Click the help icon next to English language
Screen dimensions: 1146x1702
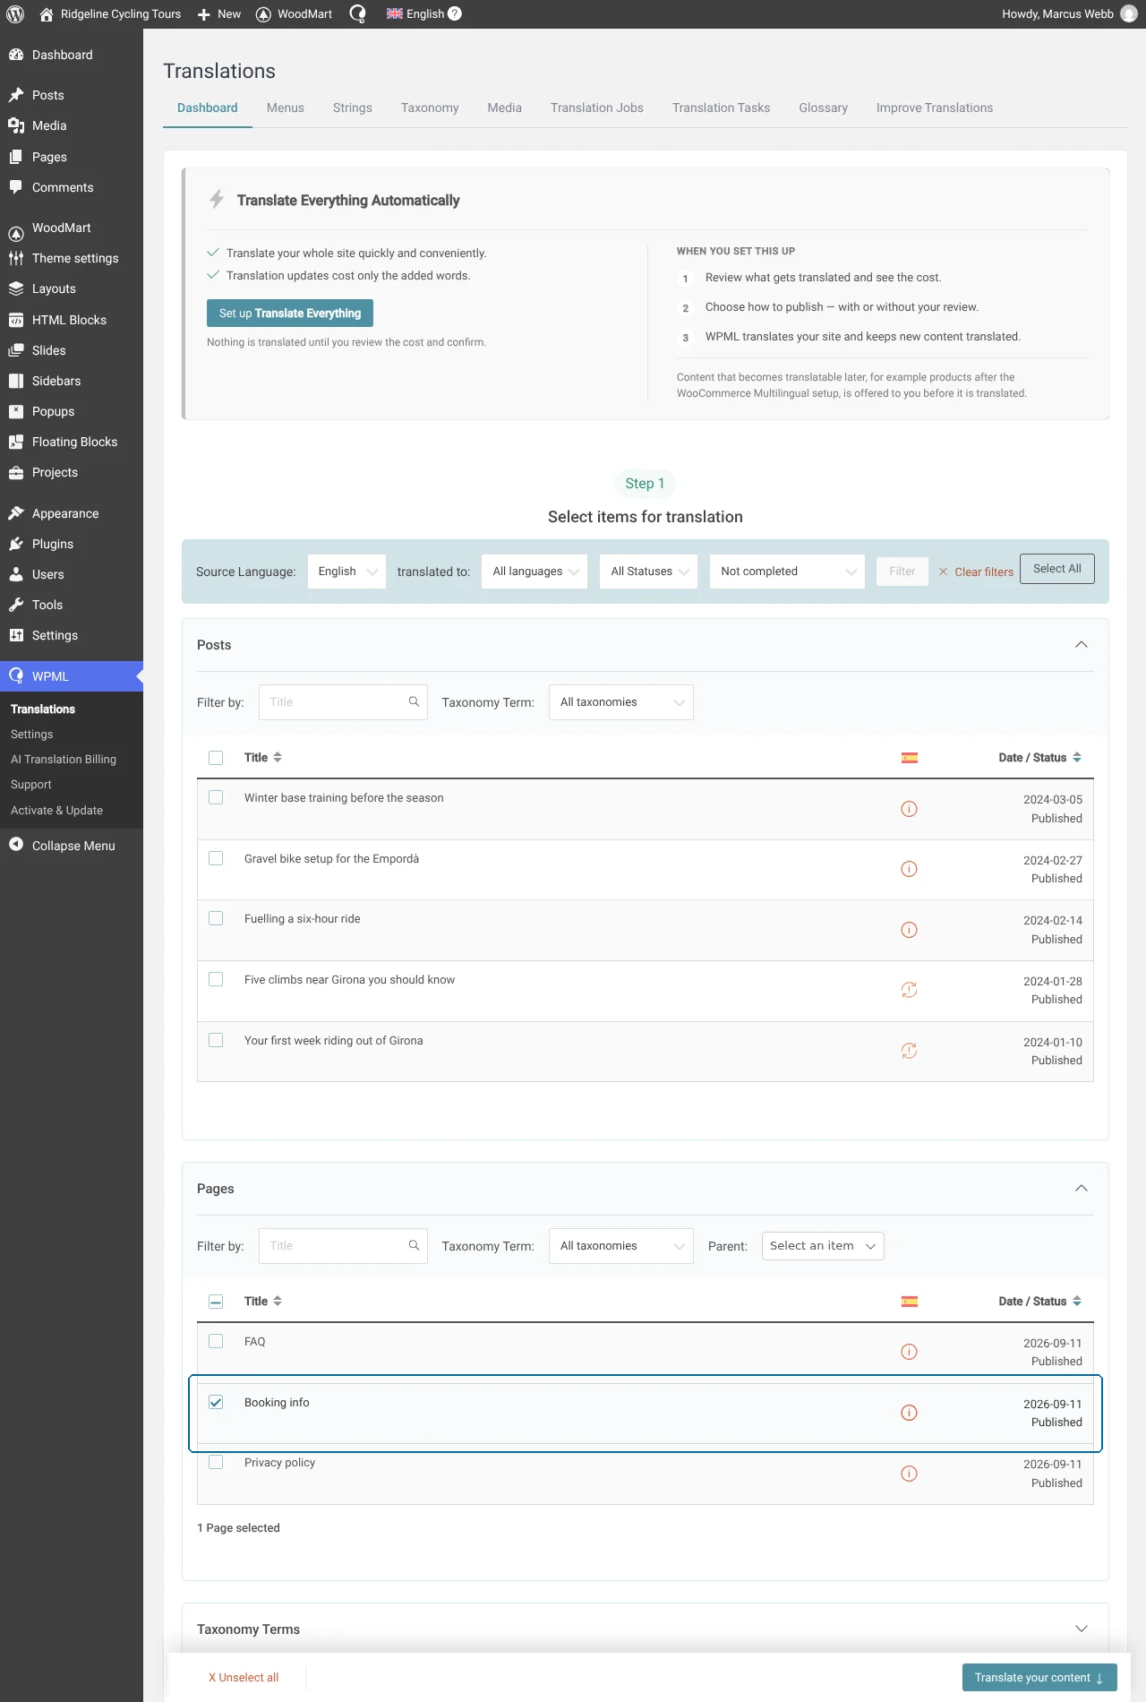[455, 13]
